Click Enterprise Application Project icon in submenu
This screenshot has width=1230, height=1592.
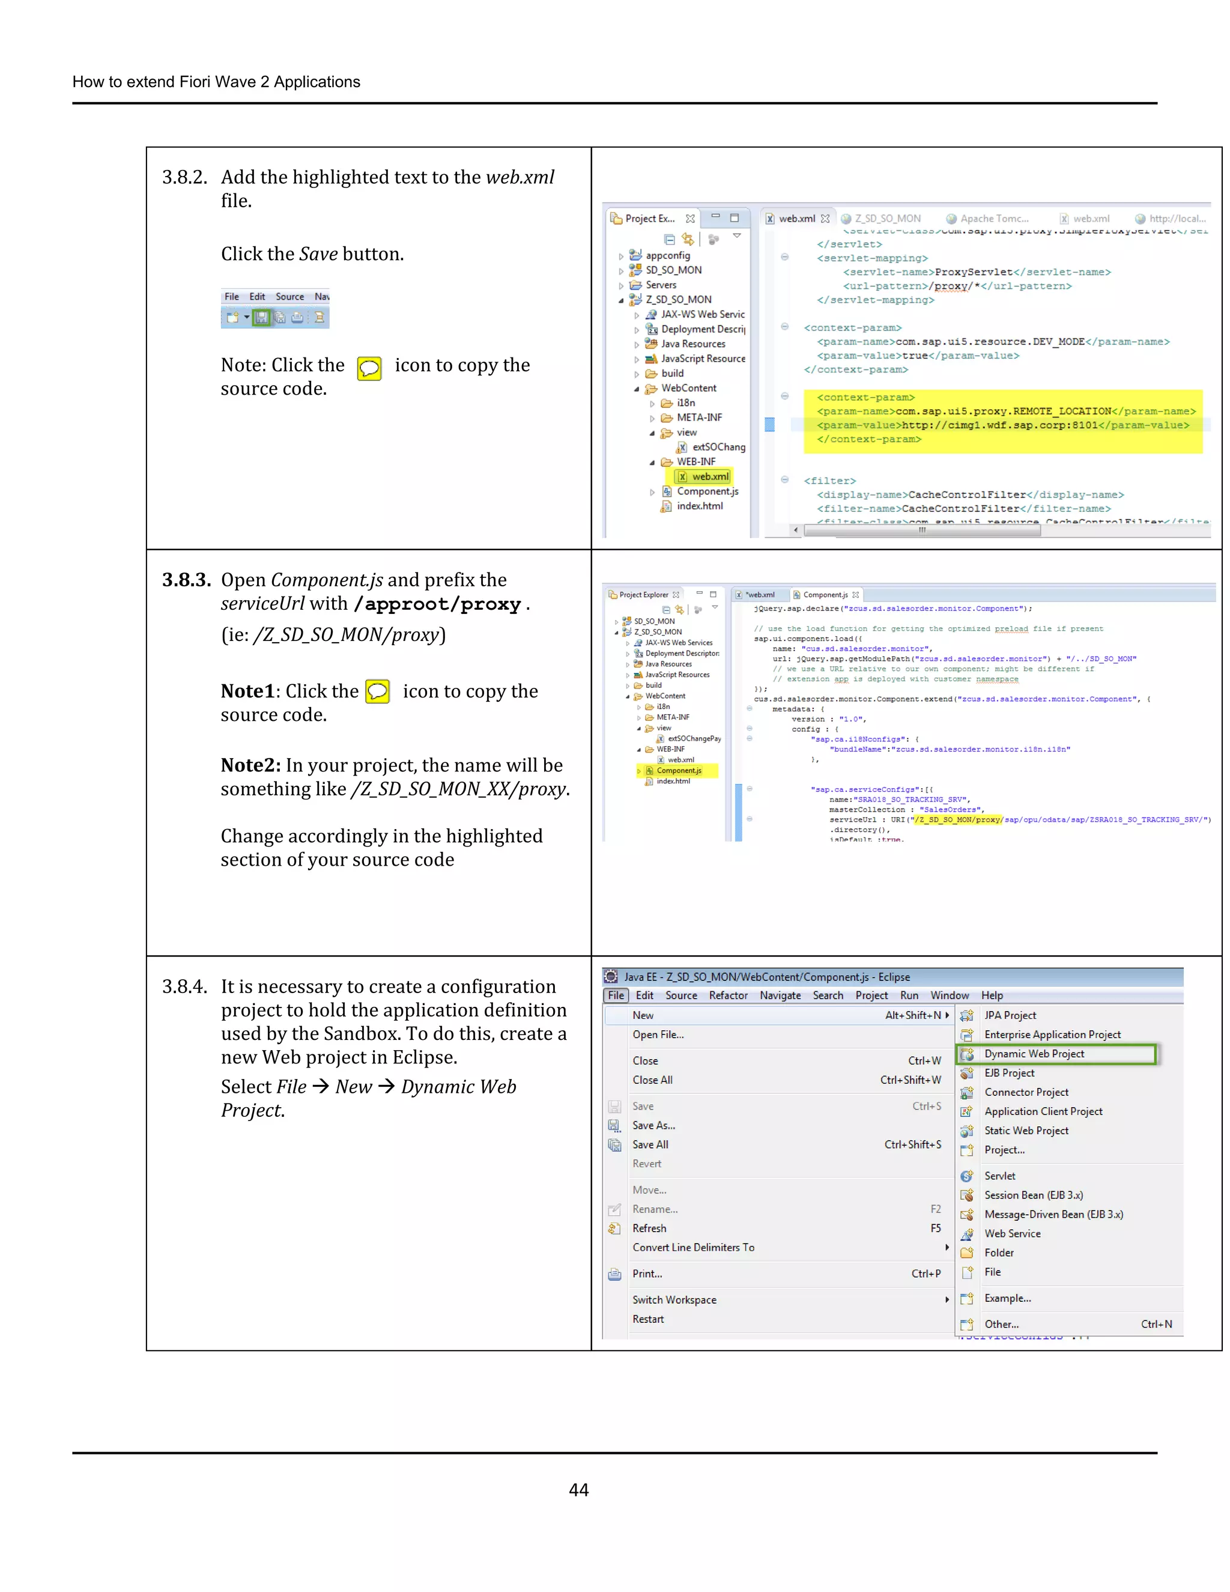[x=967, y=1034]
